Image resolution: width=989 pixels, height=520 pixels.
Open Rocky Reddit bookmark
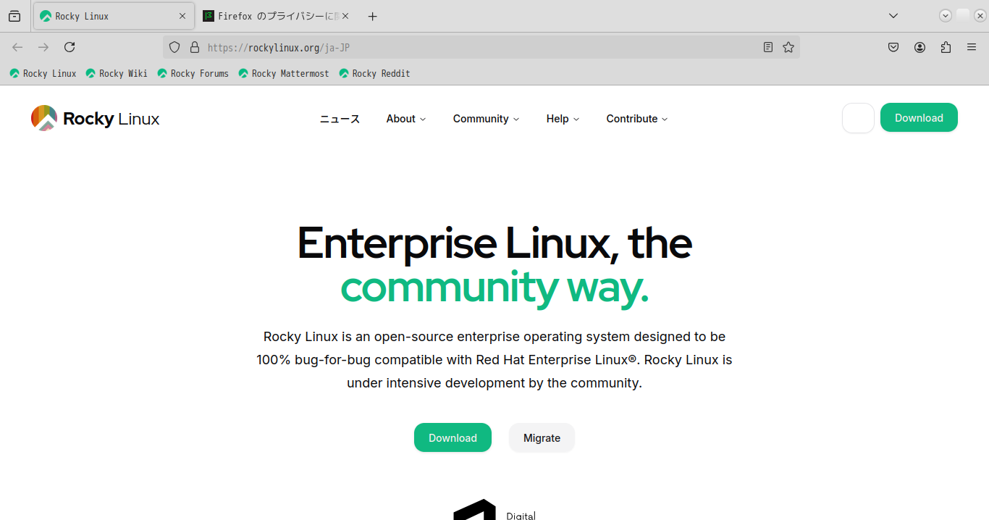click(x=375, y=73)
